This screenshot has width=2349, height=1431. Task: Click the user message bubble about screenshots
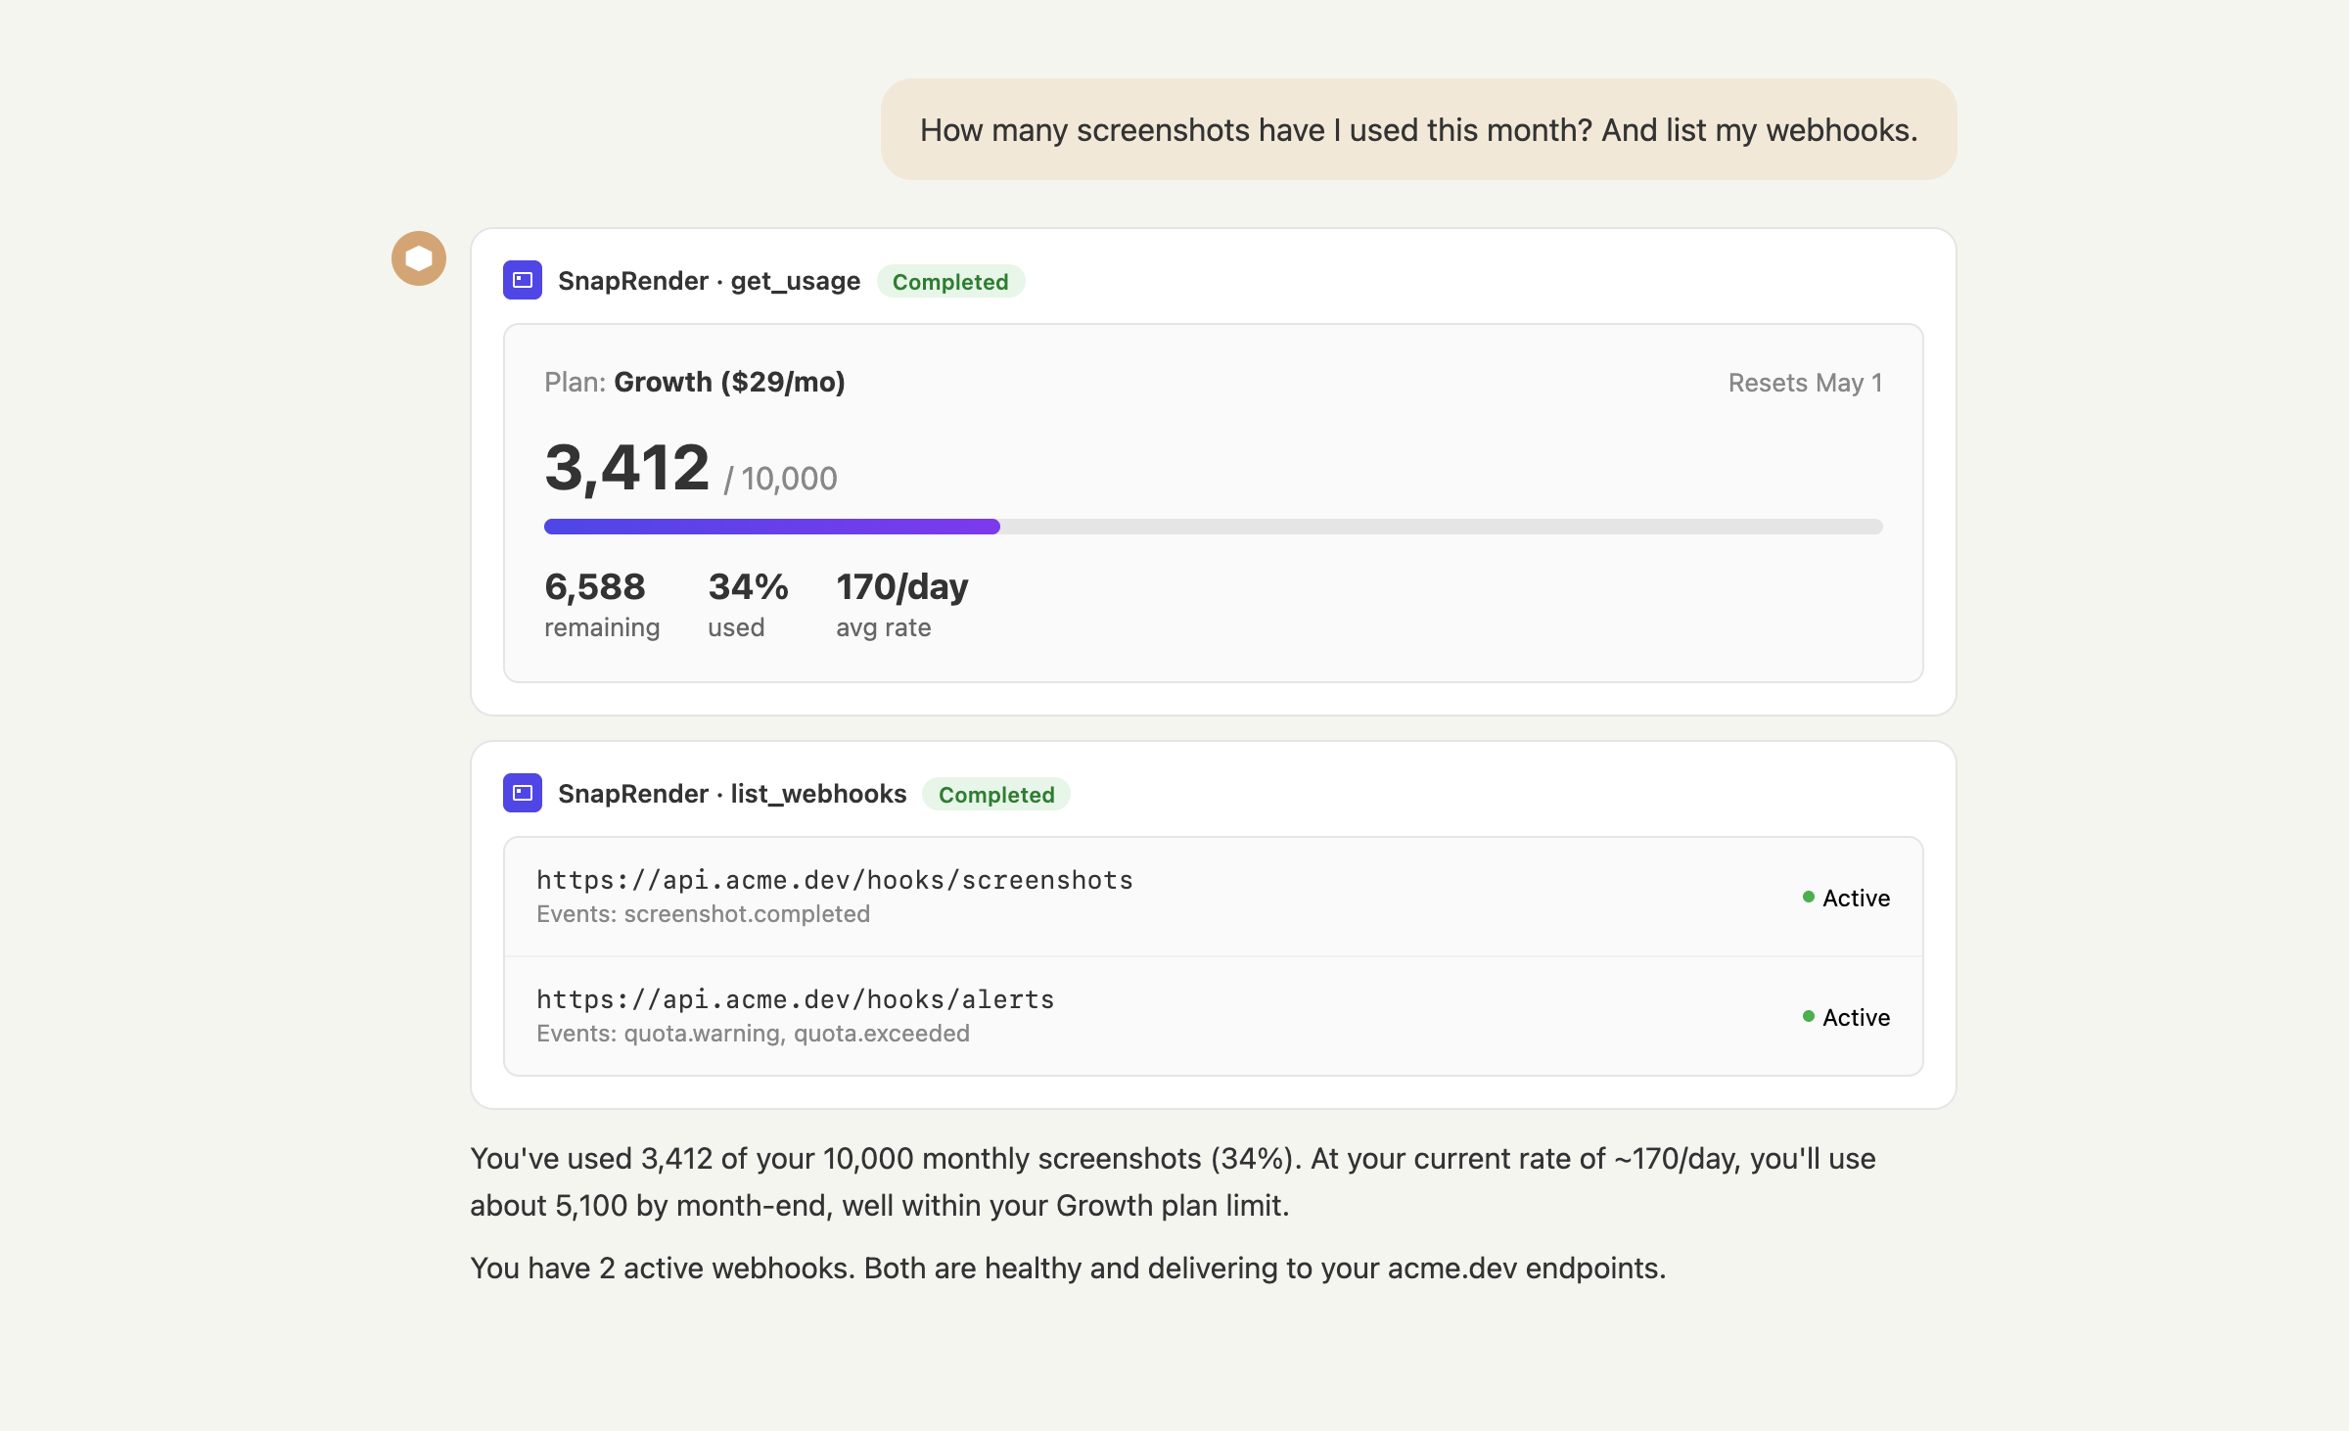click(1418, 129)
